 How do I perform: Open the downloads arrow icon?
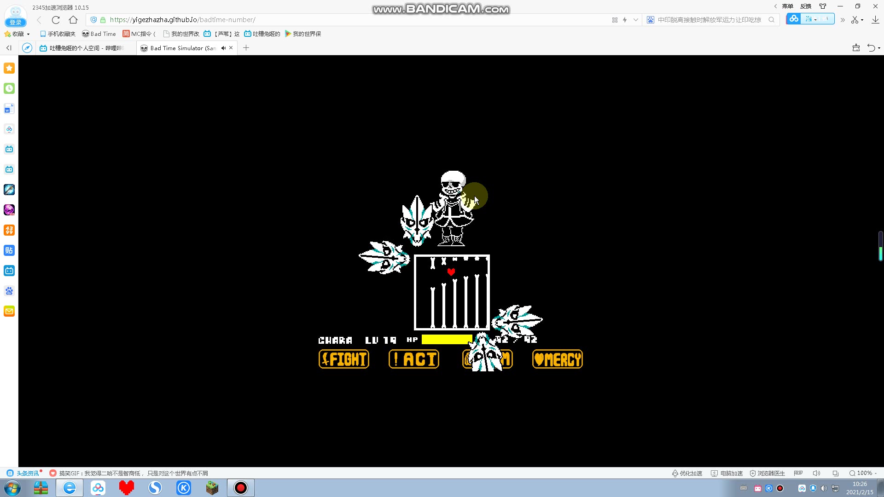coord(875,20)
